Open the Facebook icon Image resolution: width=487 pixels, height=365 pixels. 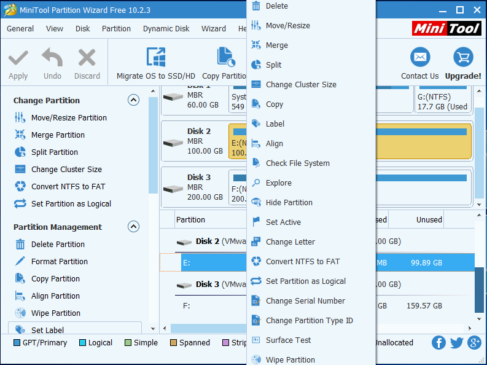[x=438, y=343]
